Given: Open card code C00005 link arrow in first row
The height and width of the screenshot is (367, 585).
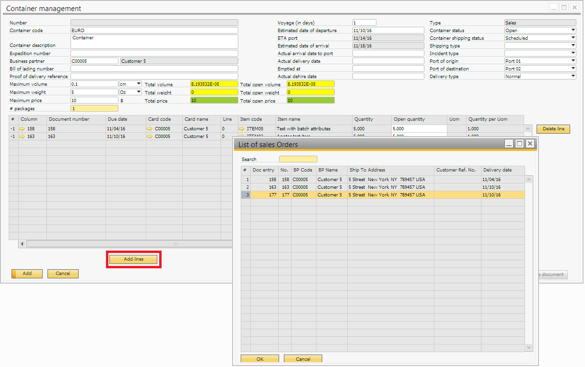Looking at the screenshot, I should point(150,129).
